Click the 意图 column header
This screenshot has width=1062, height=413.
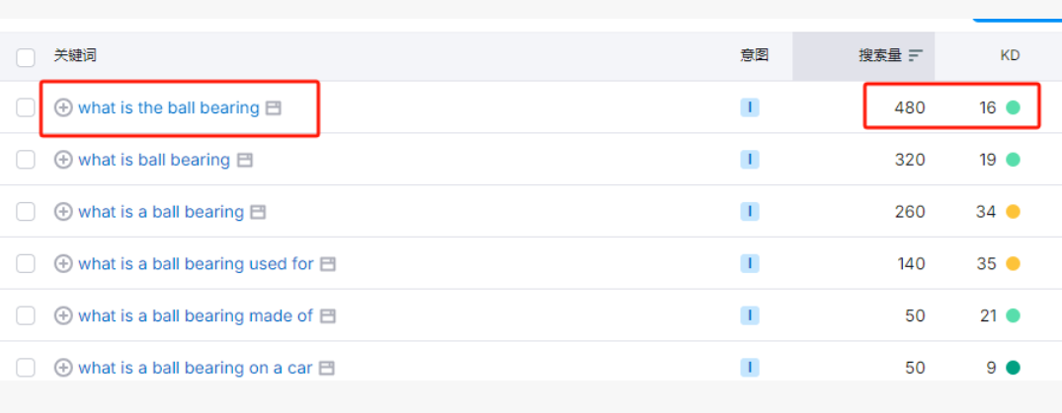754,56
